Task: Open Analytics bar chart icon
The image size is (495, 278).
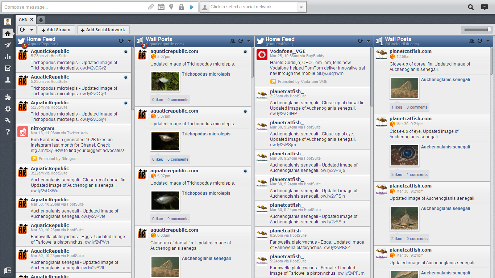Action: coord(8,57)
